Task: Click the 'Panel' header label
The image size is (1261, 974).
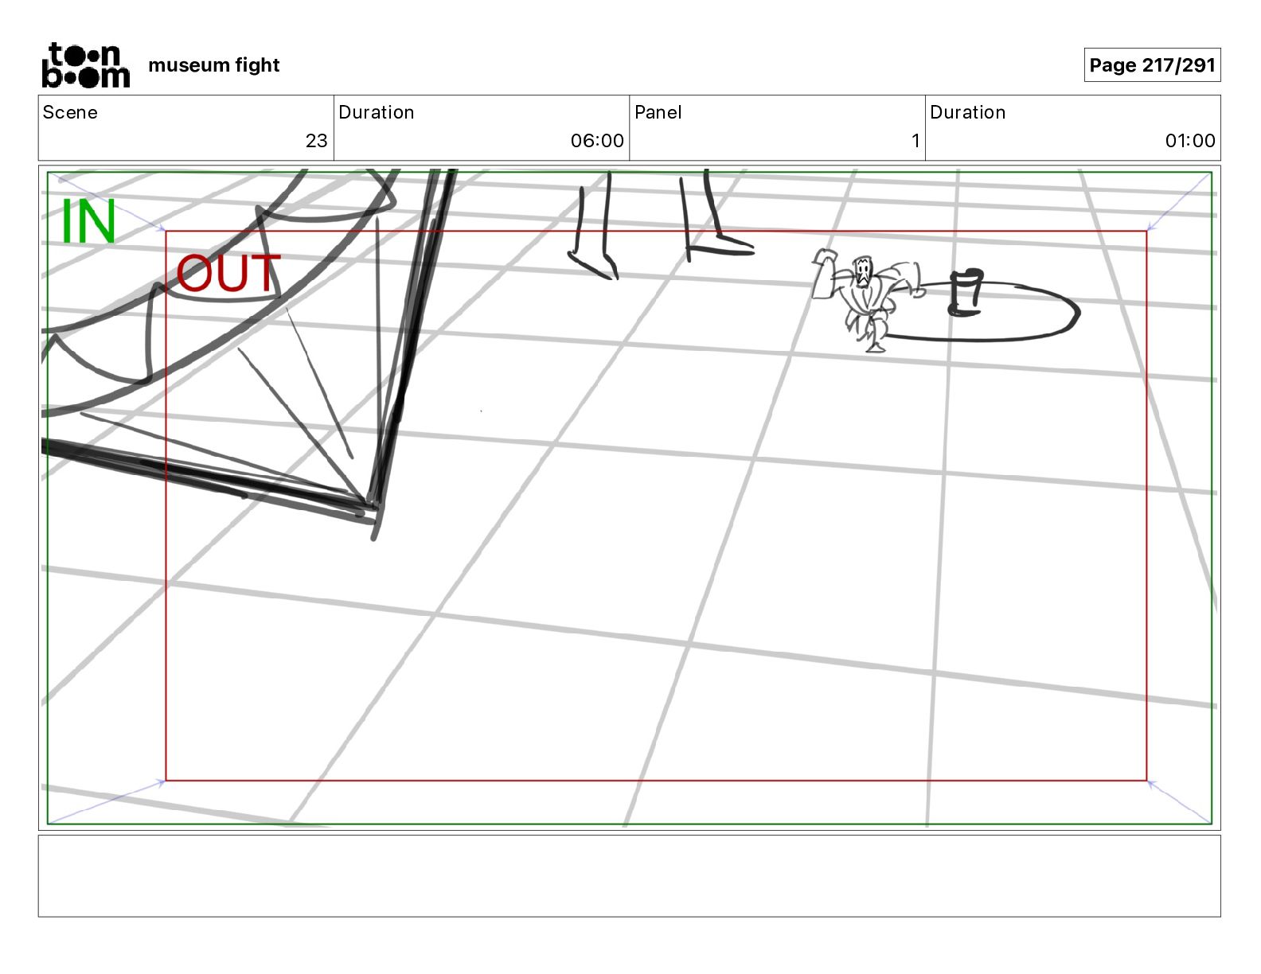Action: pyautogui.click(x=658, y=112)
